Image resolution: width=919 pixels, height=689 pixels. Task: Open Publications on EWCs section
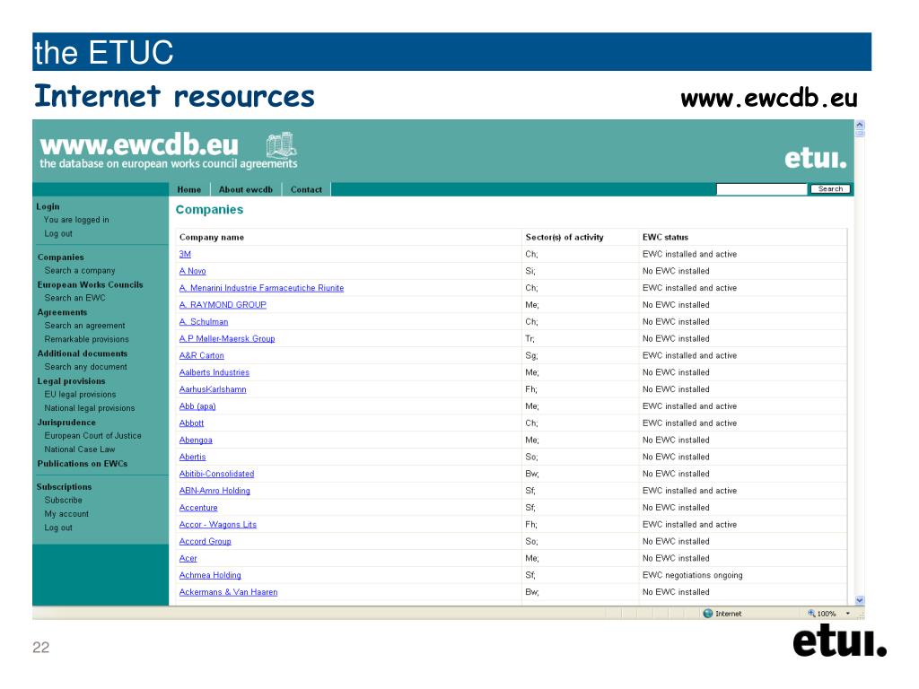pyautogui.click(x=82, y=463)
